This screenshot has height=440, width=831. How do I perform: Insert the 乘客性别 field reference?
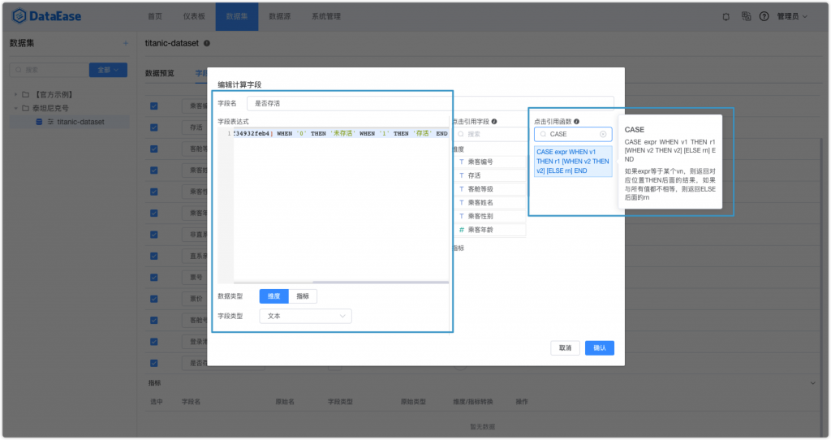point(490,216)
